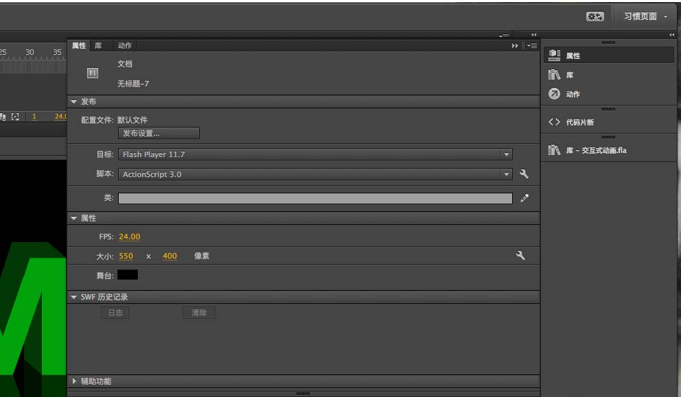Open the 习惯页面 workspace dropdown
The height and width of the screenshot is (397, 681).
pos(645,16)
